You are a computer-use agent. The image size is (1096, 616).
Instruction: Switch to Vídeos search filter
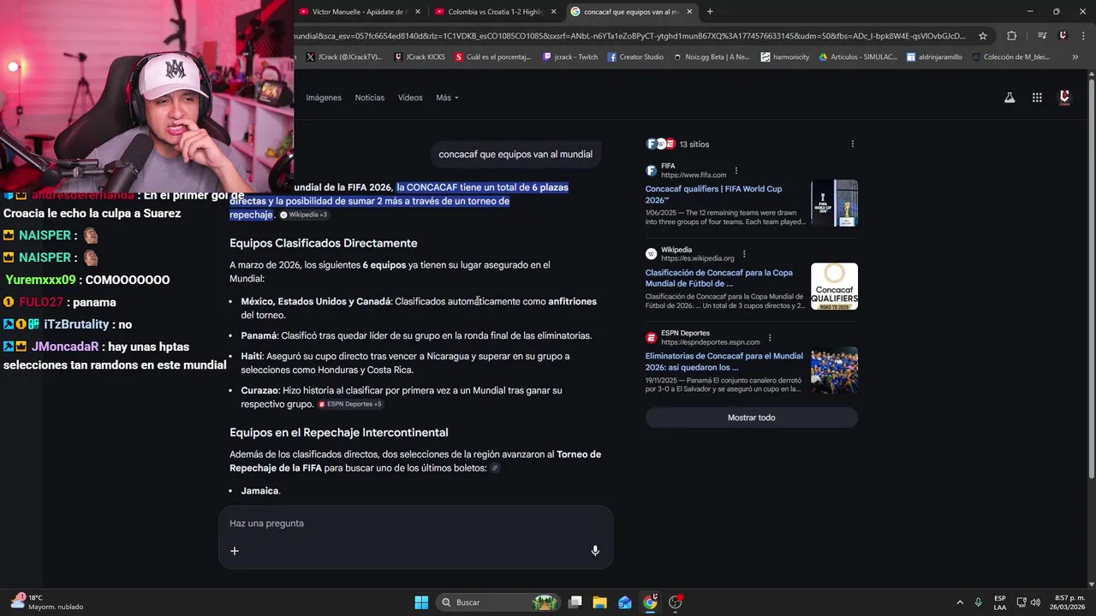pos(410,98)
